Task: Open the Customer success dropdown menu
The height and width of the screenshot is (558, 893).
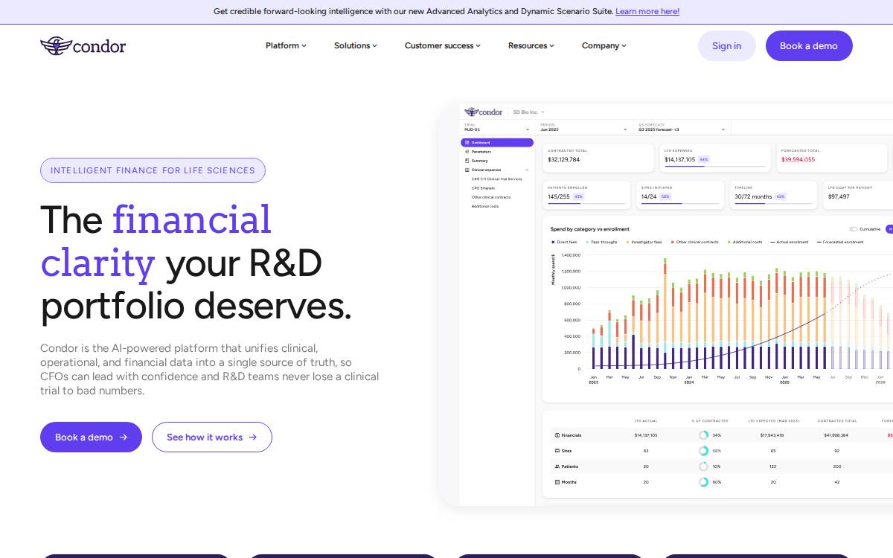Action: click(443, 45)
